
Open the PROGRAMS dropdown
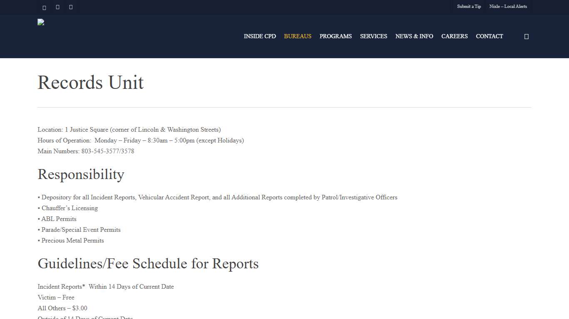335,36
